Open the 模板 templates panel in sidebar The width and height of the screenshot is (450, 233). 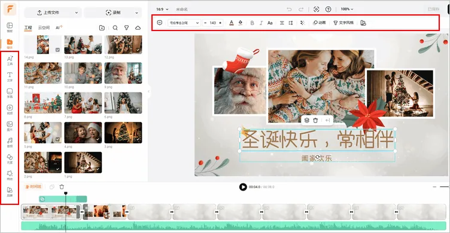(x=10, y=27)
